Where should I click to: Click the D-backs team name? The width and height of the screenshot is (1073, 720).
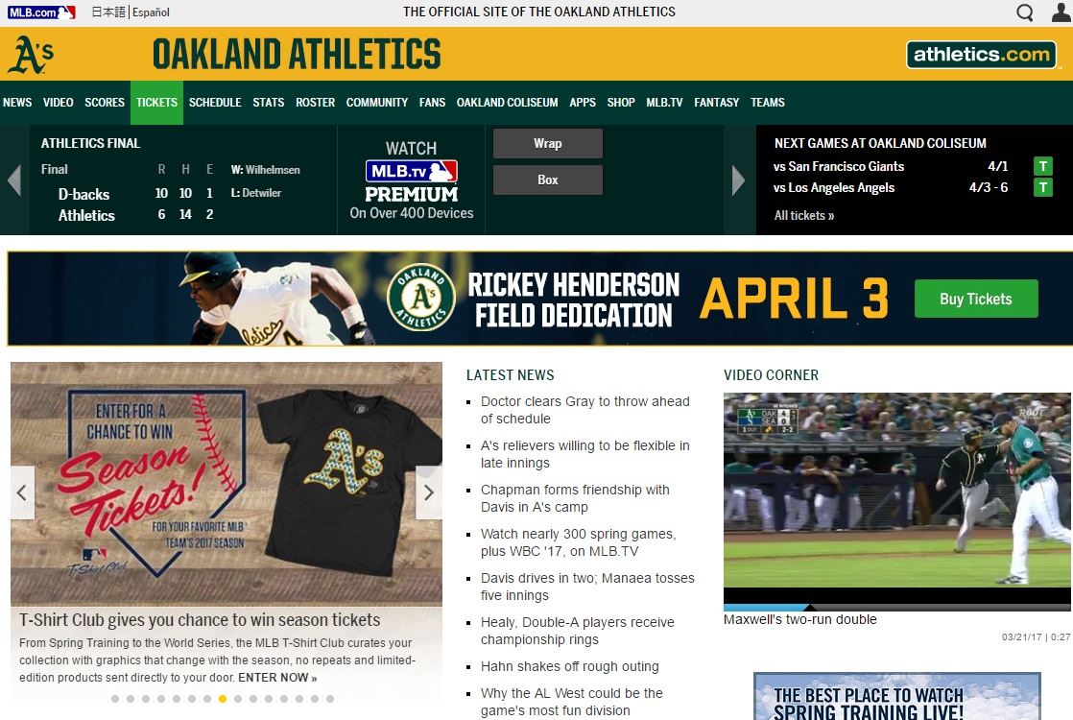tap(83, 194)
